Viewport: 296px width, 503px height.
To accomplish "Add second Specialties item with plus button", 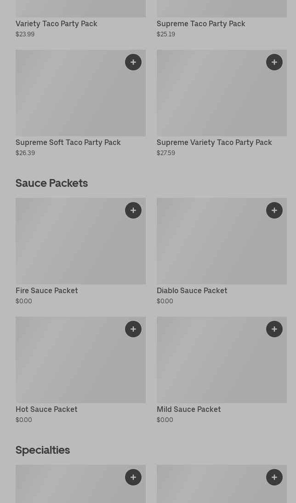I will point(274,477).
